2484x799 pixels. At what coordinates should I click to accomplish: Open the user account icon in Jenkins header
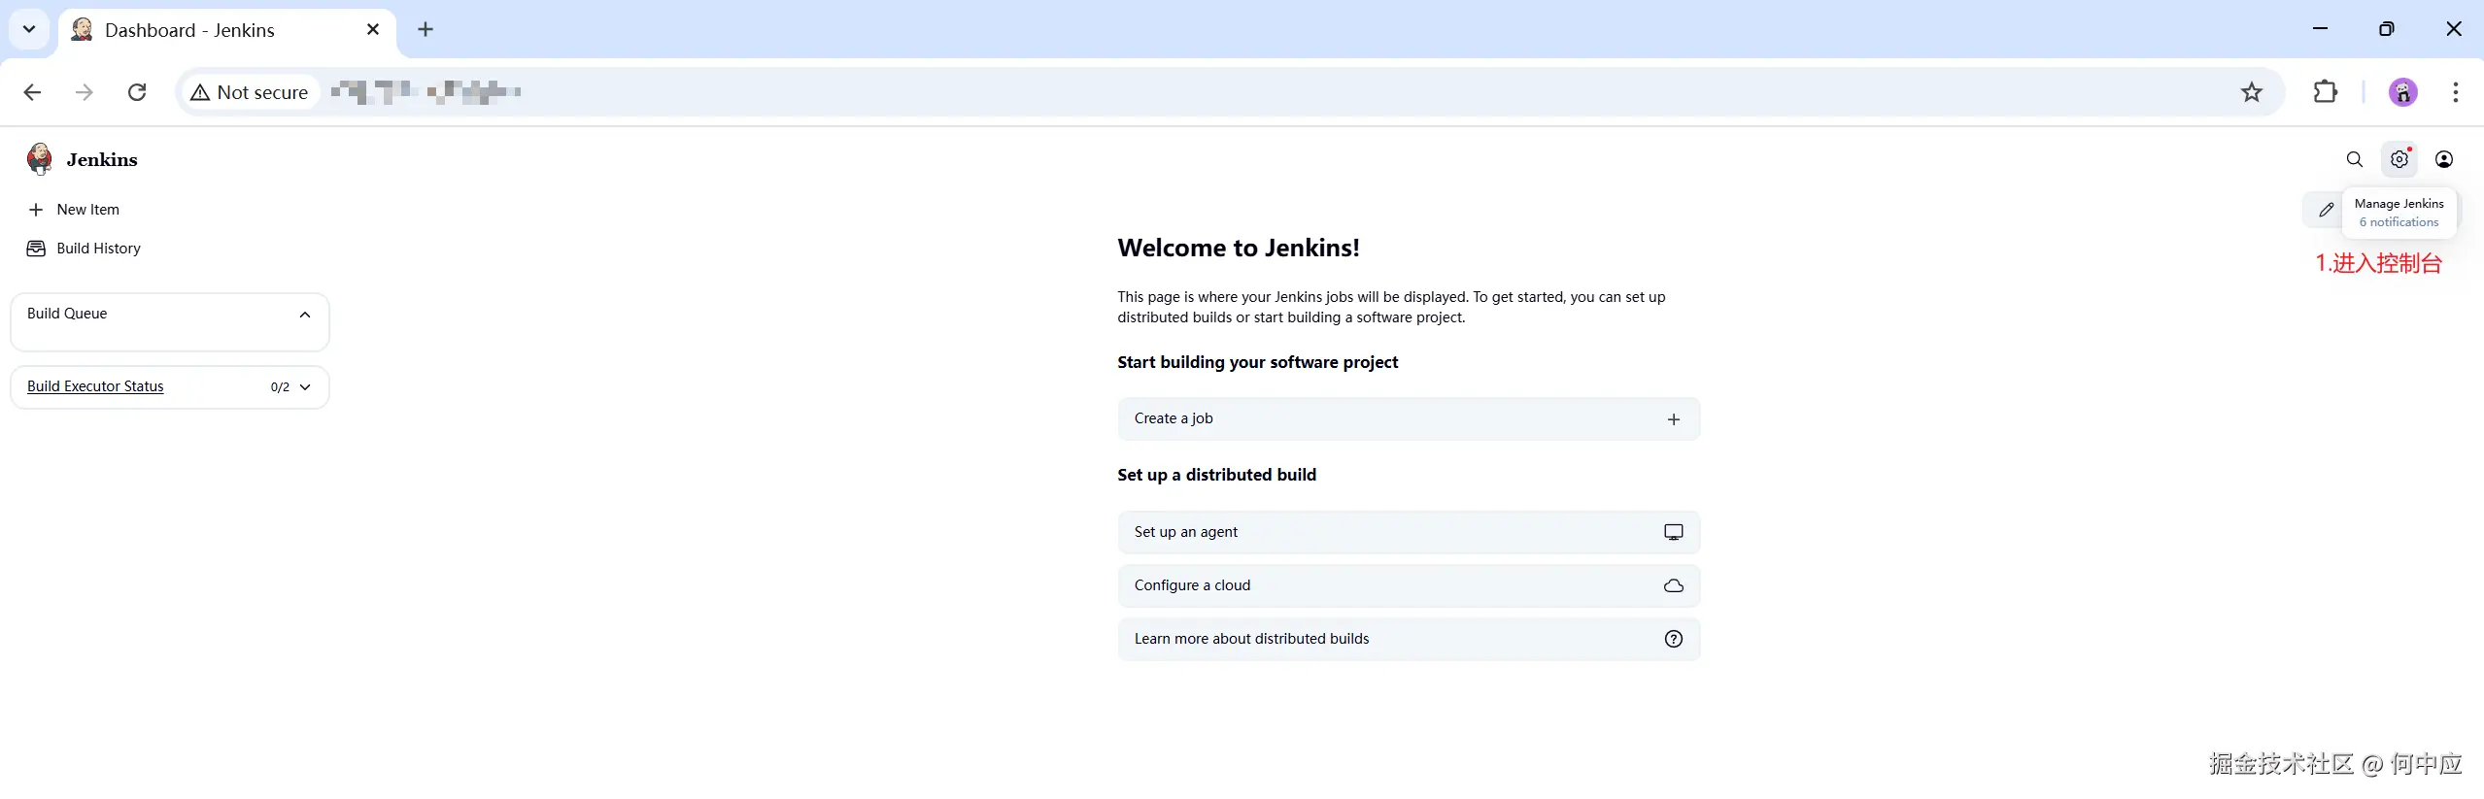[x=2444, y=159]
